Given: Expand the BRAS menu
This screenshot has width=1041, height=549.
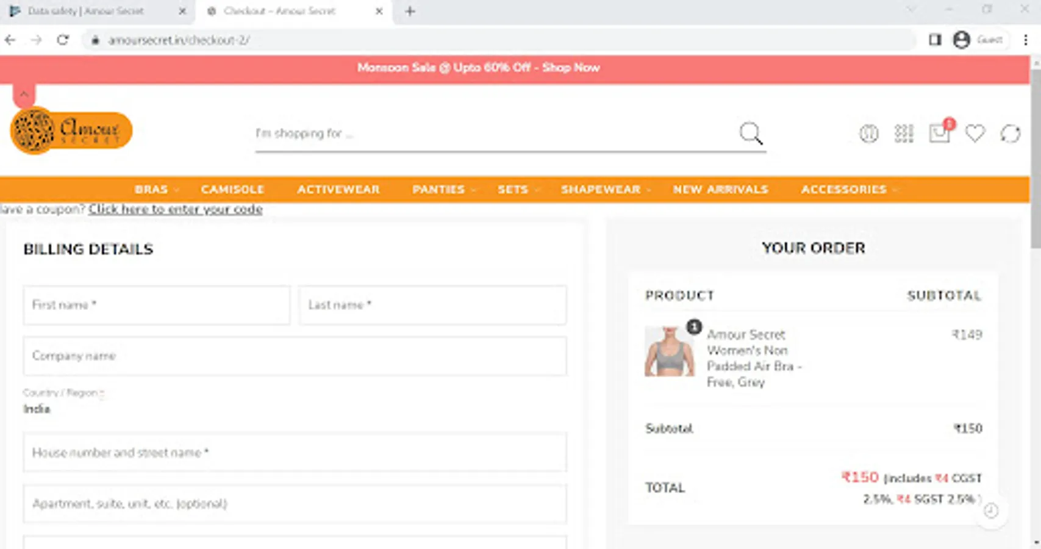Looking at the screenshot, I should tap(156, 190).
